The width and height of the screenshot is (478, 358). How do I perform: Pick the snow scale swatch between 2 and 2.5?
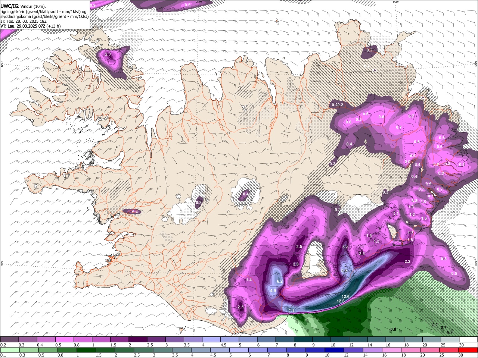(138, 339)
